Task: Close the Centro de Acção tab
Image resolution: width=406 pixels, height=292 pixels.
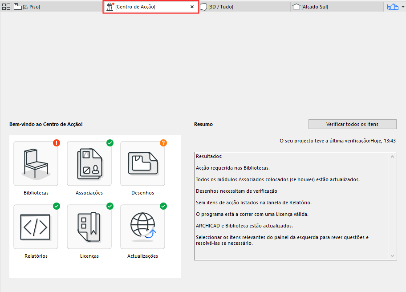Action: click(192, 7)
